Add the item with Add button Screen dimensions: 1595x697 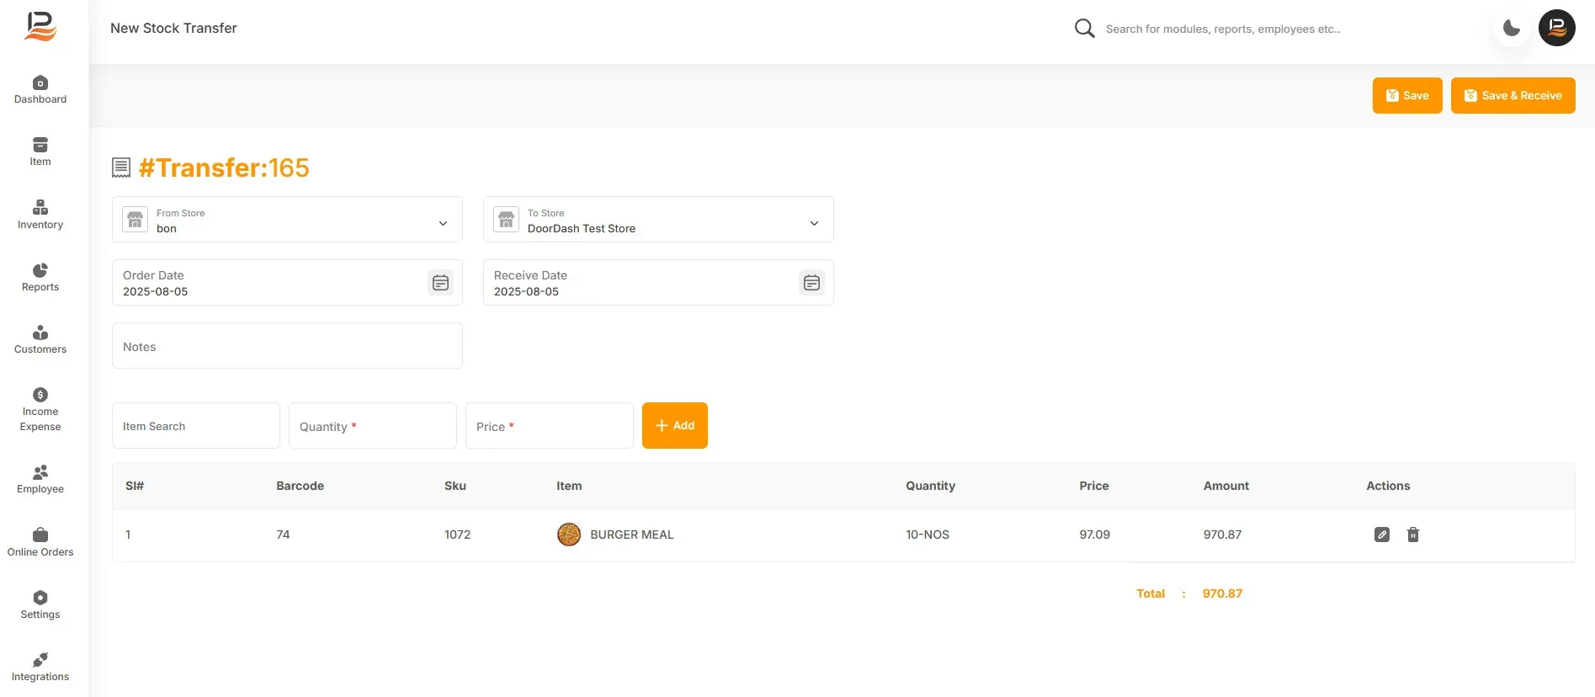pos(675,425)
